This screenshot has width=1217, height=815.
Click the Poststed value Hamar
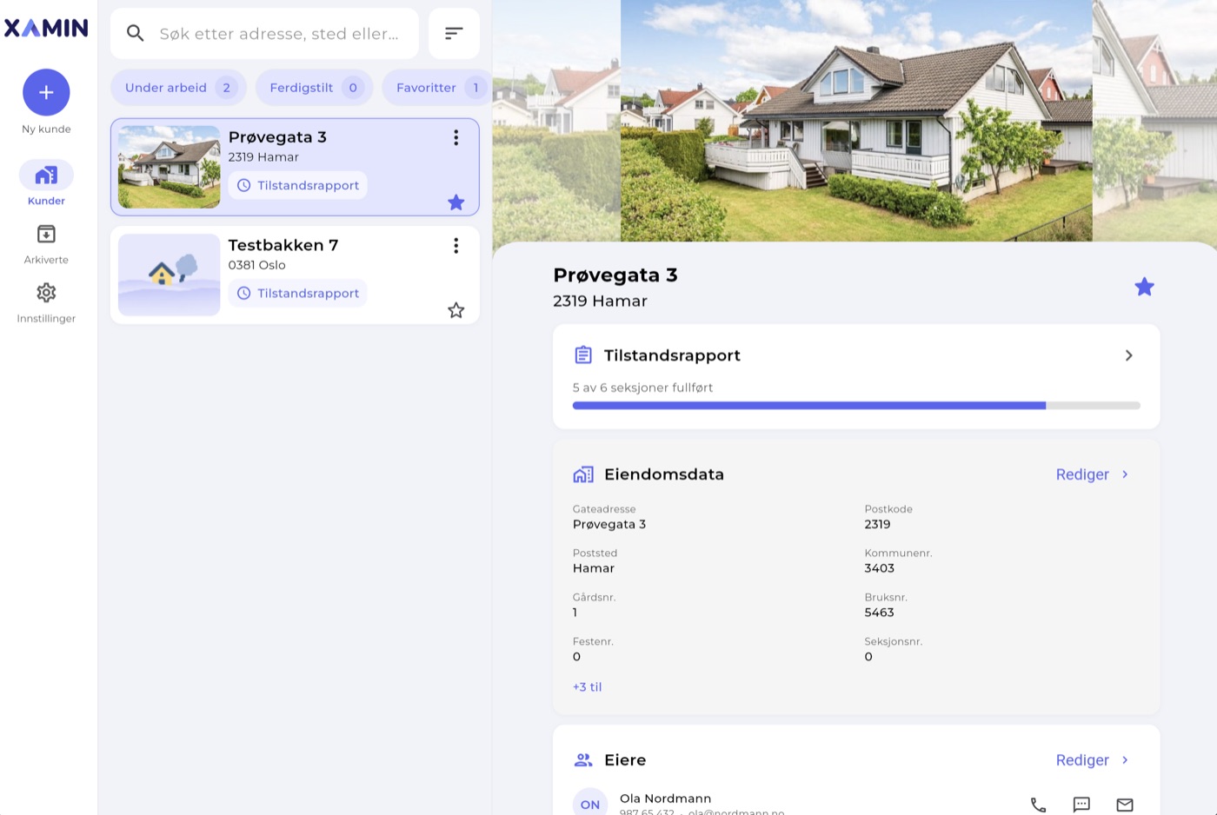click(x=594, y=568)
